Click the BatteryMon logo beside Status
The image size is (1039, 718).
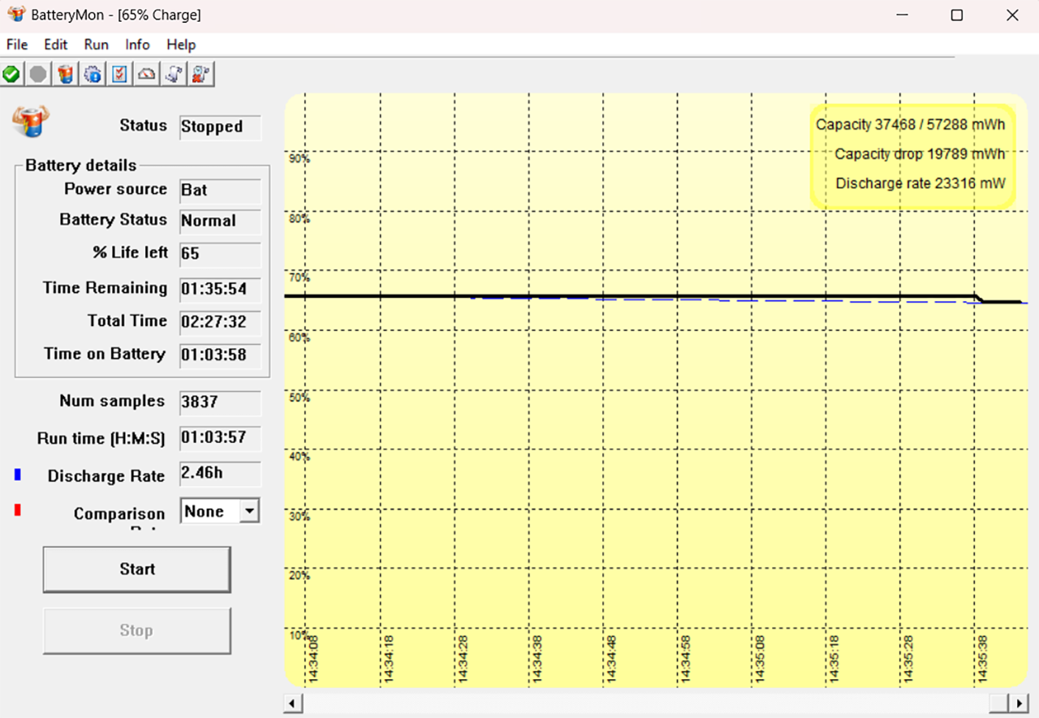(x=30, y=122)
